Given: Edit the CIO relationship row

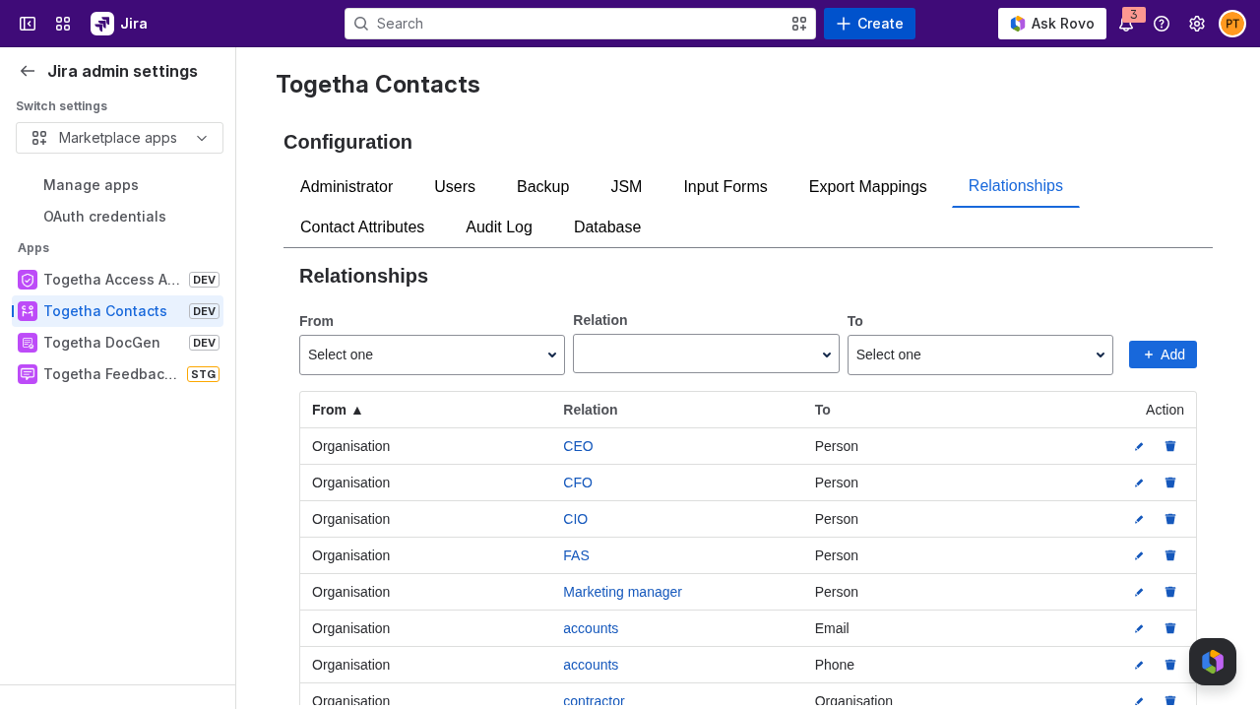Looking at the screenshot, I should (1139, 519).
